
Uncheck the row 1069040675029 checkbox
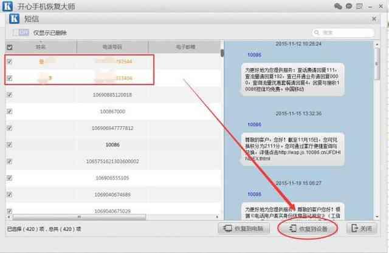(10, 211)
